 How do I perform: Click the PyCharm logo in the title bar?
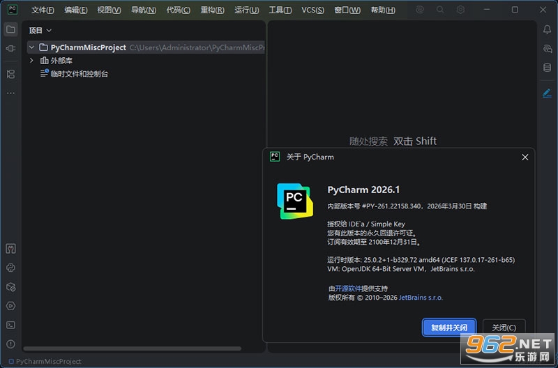pos(13,9)
